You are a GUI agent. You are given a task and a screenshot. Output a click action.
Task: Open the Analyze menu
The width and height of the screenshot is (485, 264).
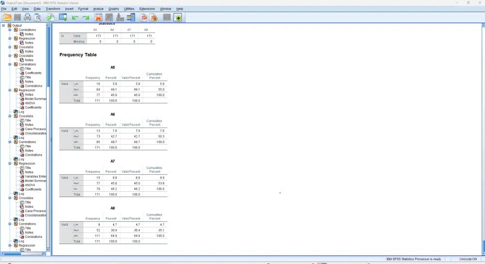click(98, 9)
